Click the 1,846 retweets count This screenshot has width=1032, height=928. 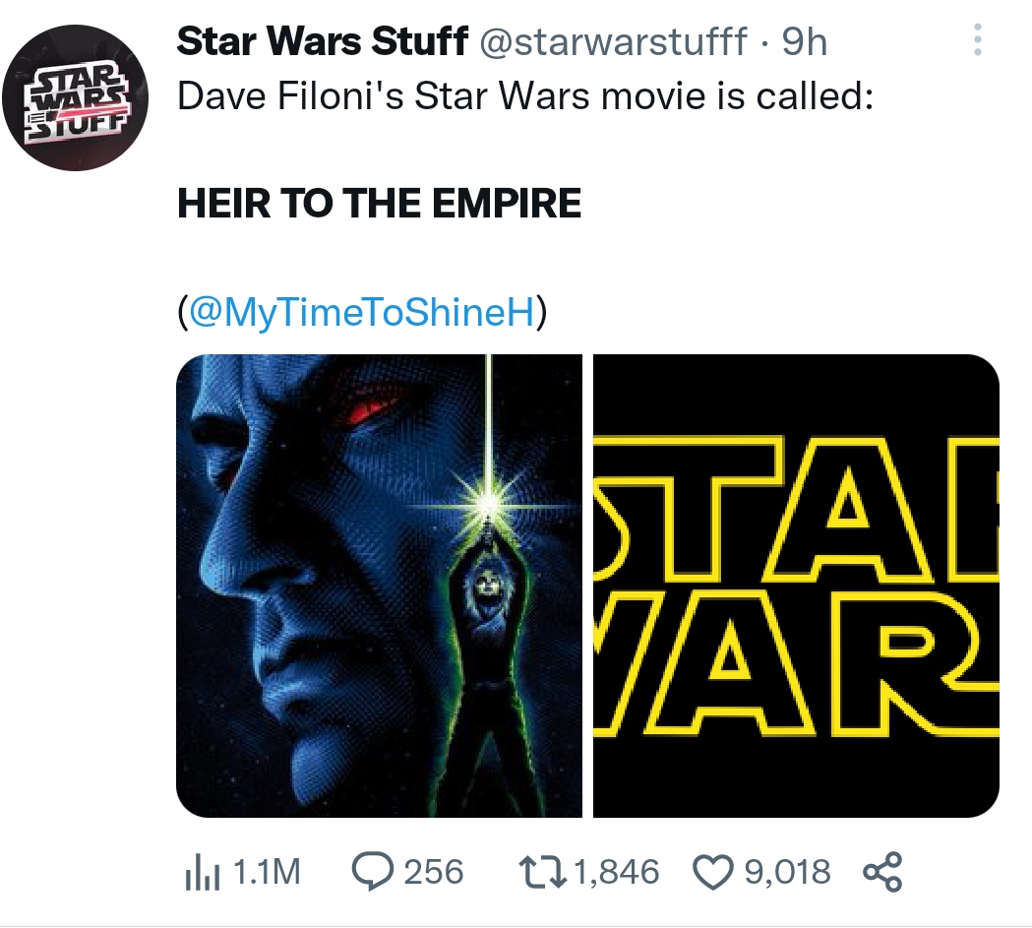point(616,871)
